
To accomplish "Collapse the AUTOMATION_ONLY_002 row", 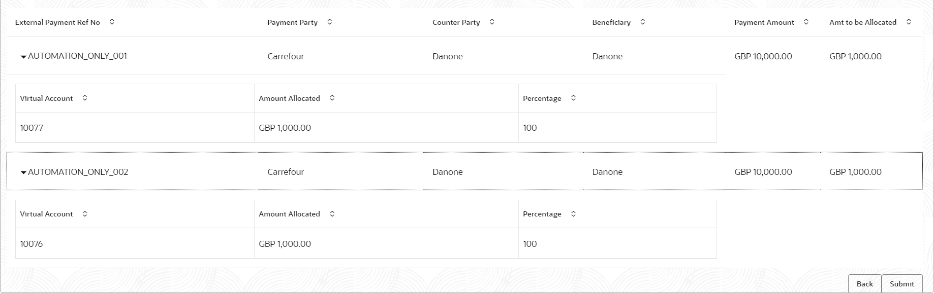I will tap(23, 173).
